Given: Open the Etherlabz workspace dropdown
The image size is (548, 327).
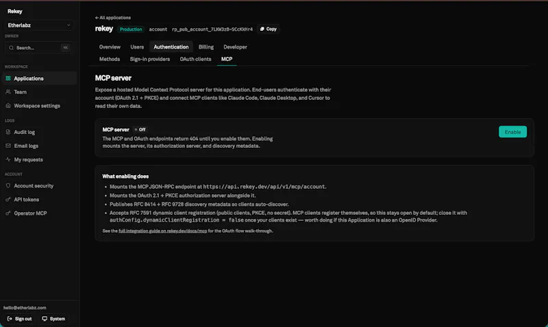Looking at the screenshot, I should (x=39, y=25).
